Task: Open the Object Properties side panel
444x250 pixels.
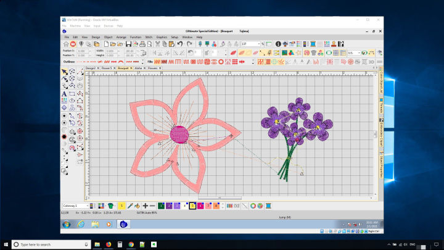Action: pyautogui.click(x=381, y=165)
